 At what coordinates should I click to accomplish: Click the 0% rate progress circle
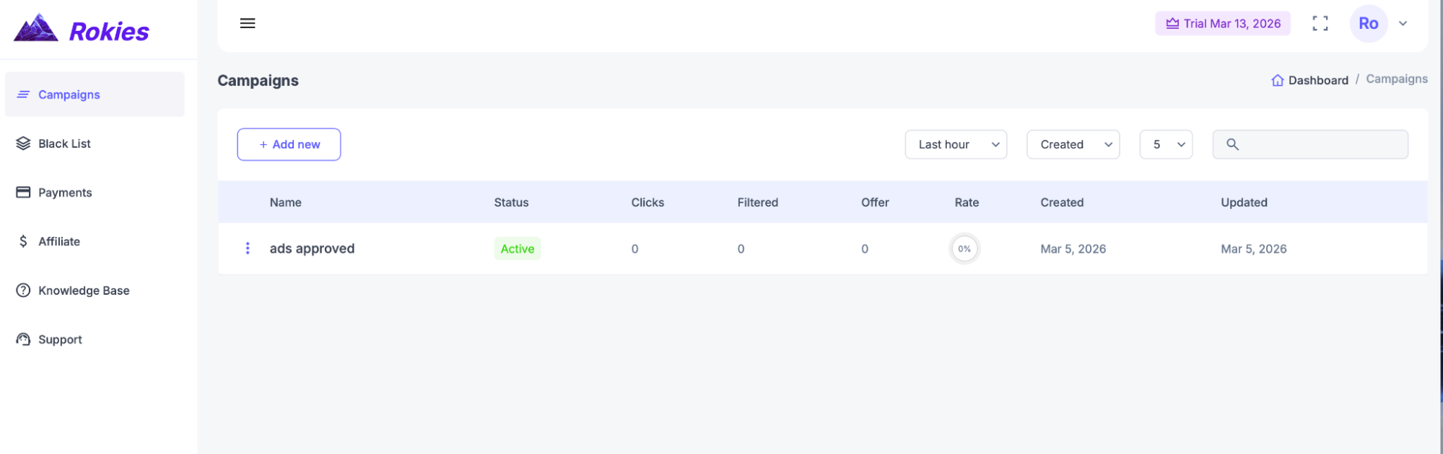(964, 249)
